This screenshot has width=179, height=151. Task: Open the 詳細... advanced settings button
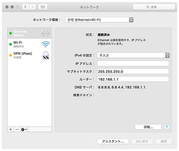pyautogui.click(x=148, y=127)
